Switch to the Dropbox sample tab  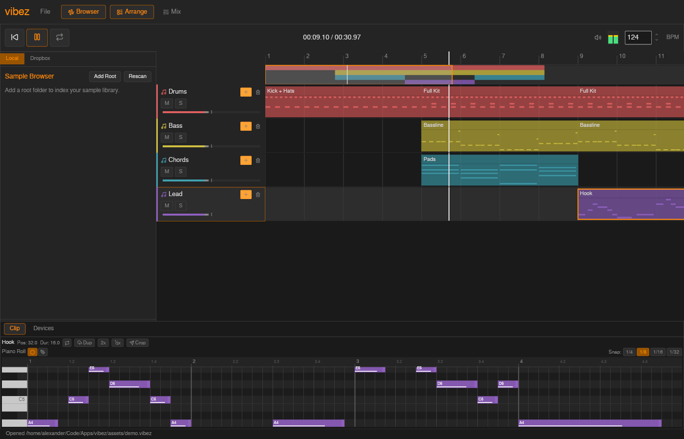[40, 59]
